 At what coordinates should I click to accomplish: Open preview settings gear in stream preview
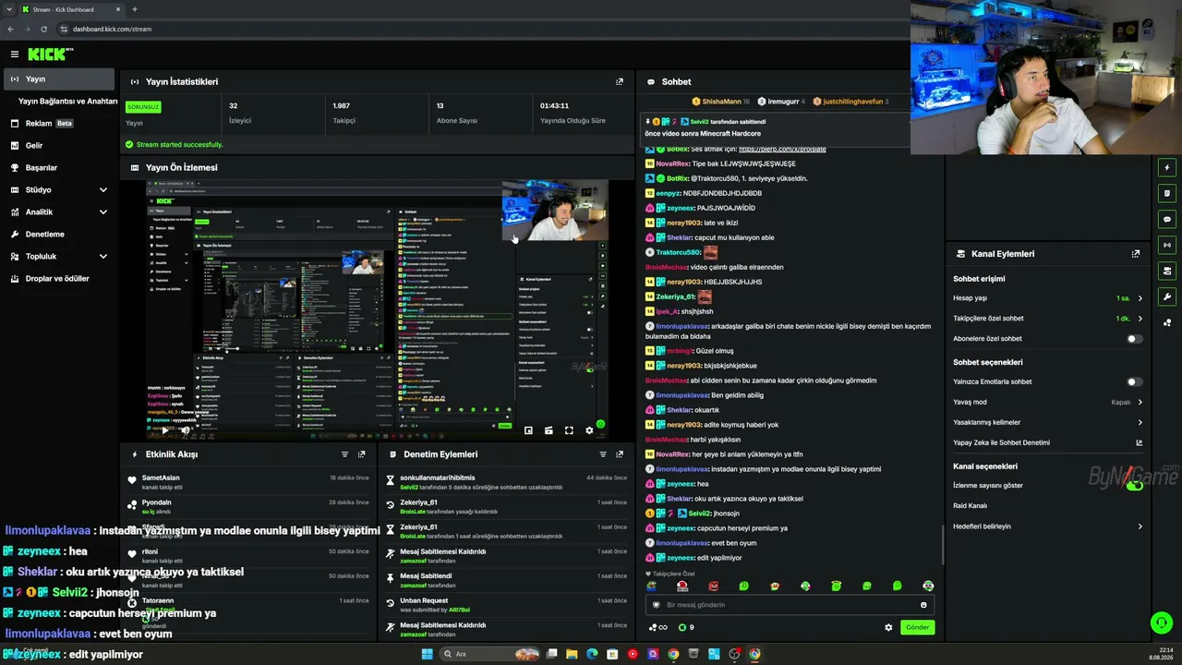(589, 430)
